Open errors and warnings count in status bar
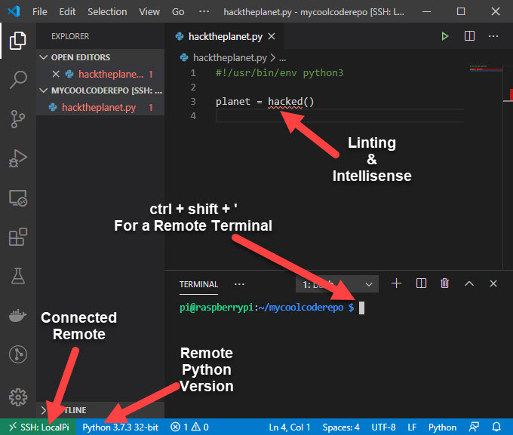 click(x=190, y=427)
